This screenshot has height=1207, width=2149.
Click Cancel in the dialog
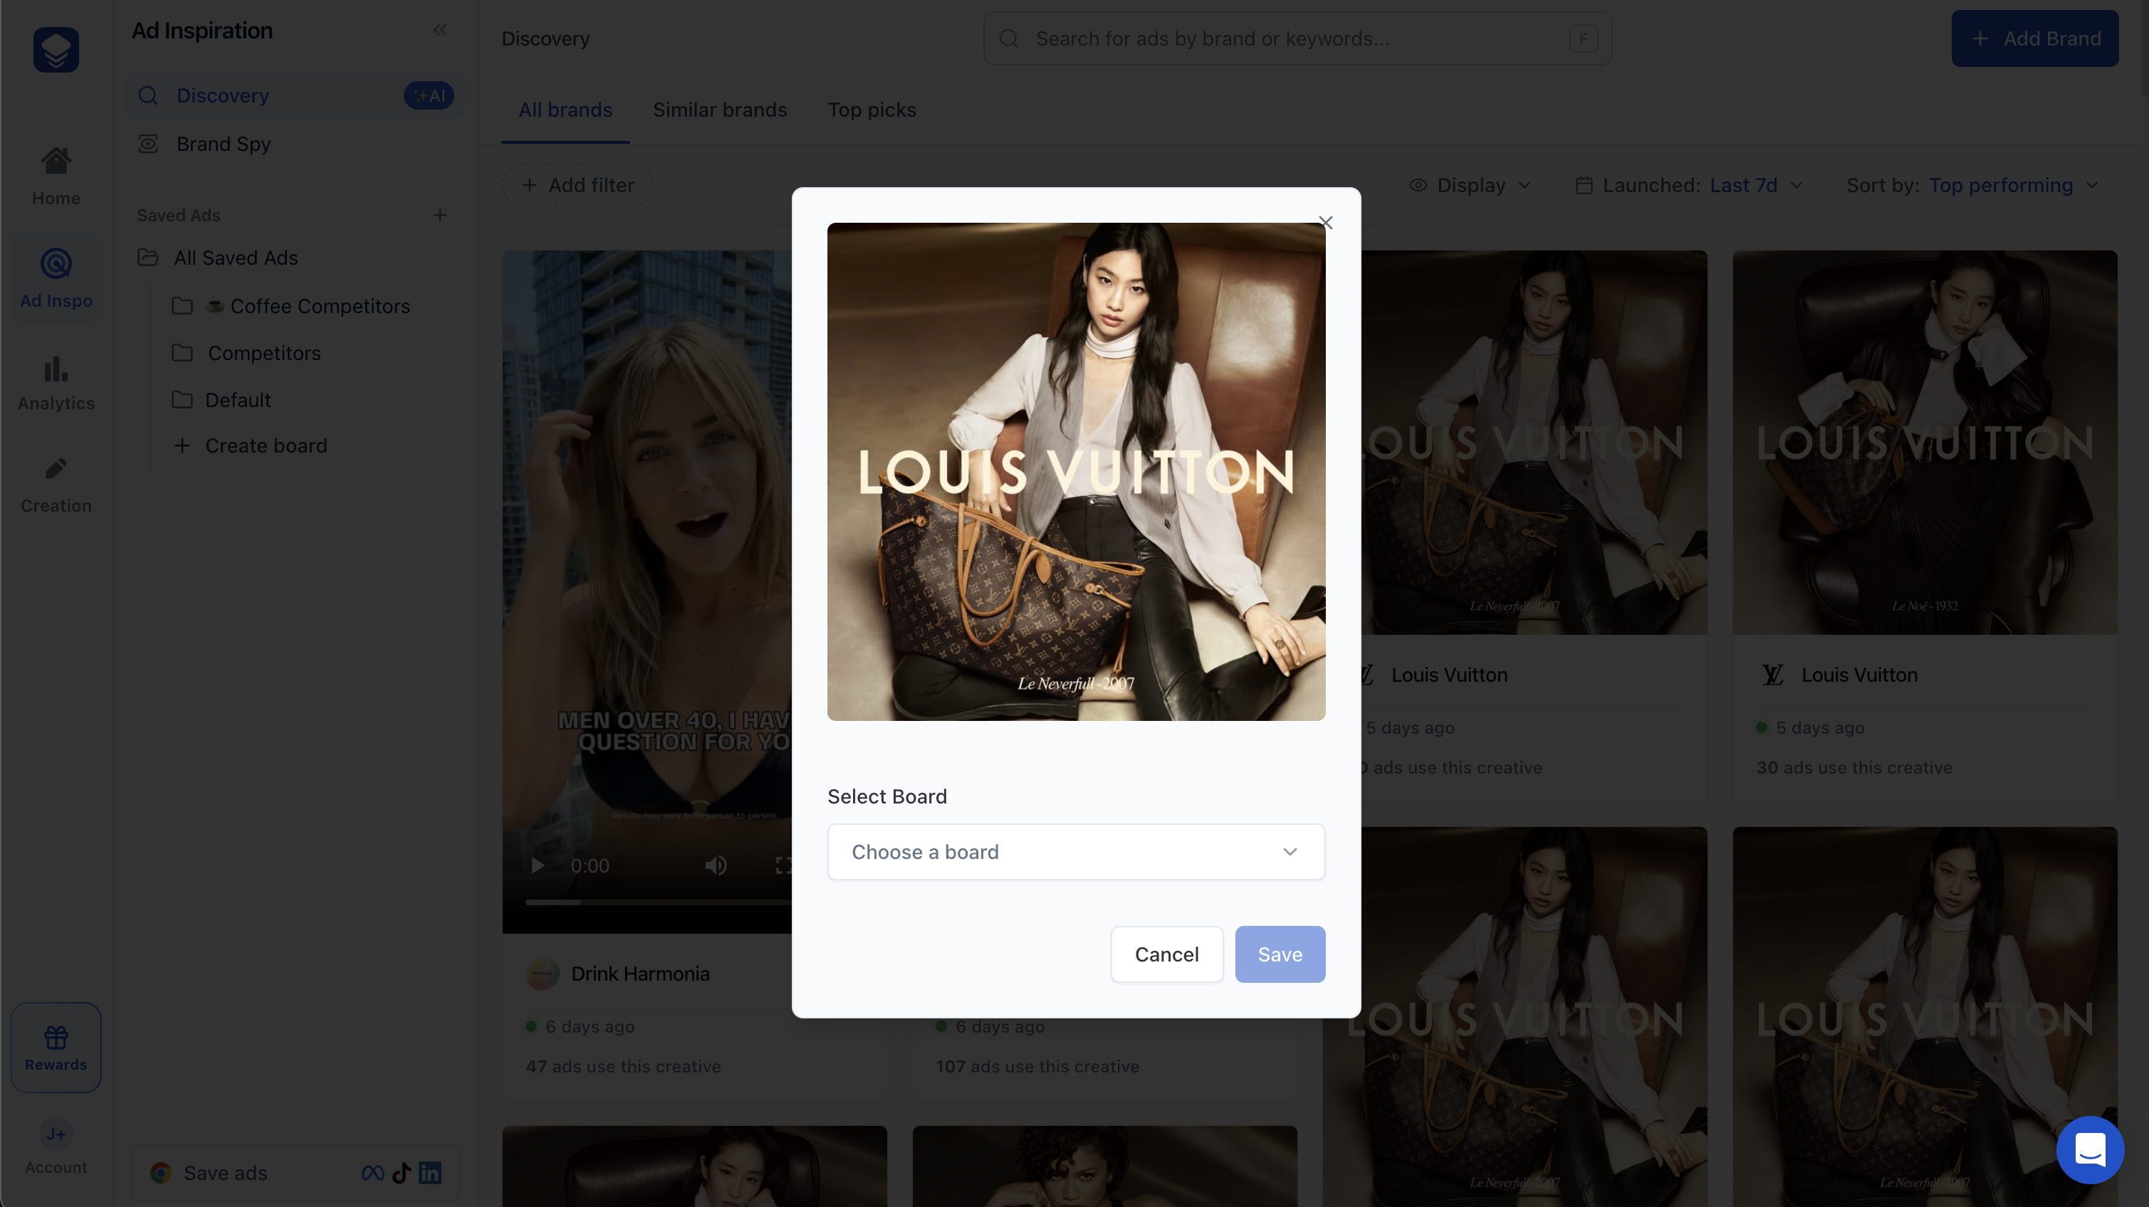coord(1166,954)
